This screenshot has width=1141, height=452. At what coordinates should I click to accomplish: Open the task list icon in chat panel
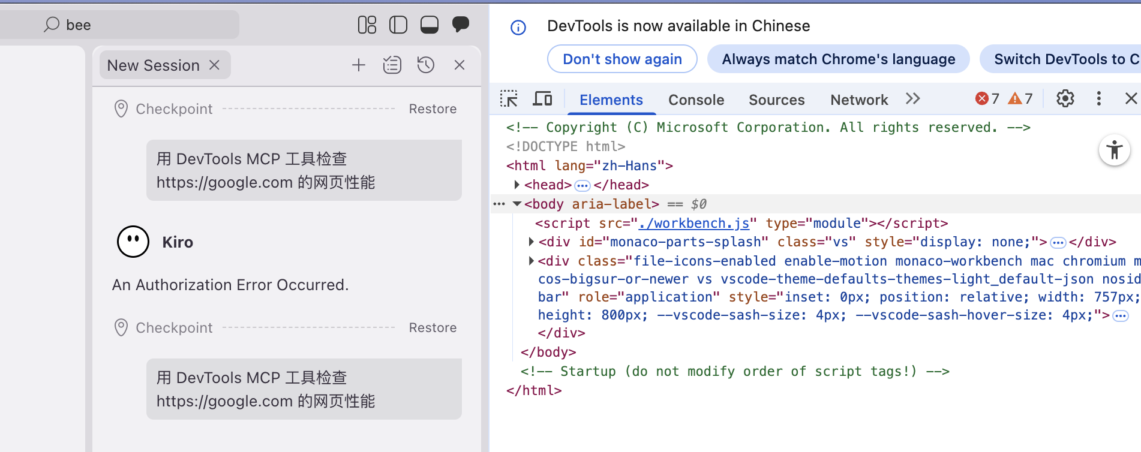click(x=392, y=65)
